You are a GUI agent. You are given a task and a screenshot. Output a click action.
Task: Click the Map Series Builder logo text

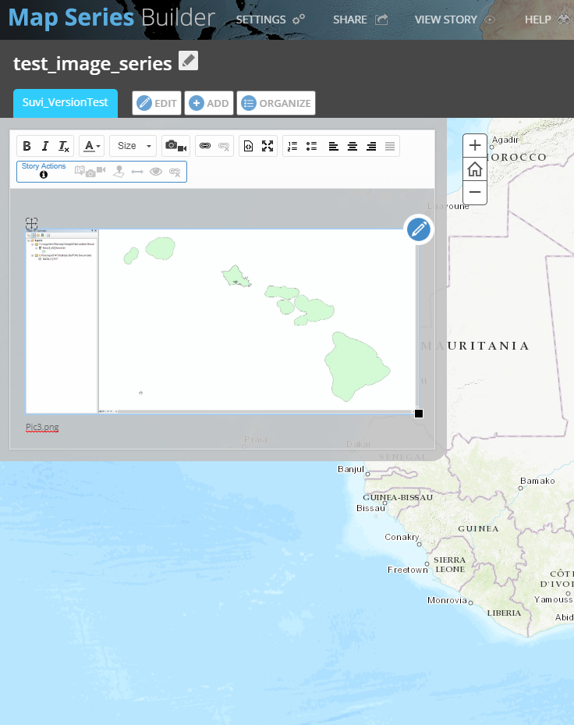(x=112, y=18)
